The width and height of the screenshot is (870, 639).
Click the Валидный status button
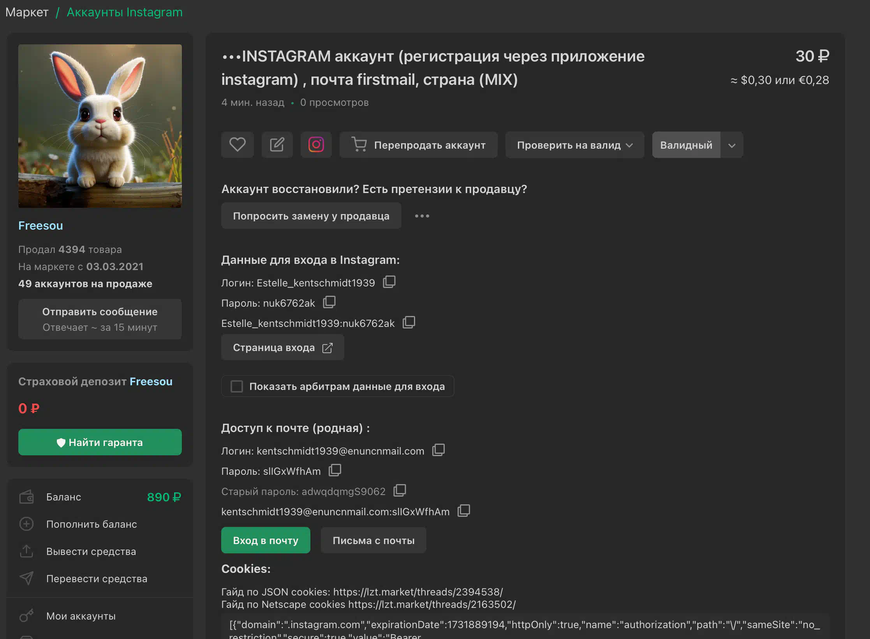click(686, 145)
